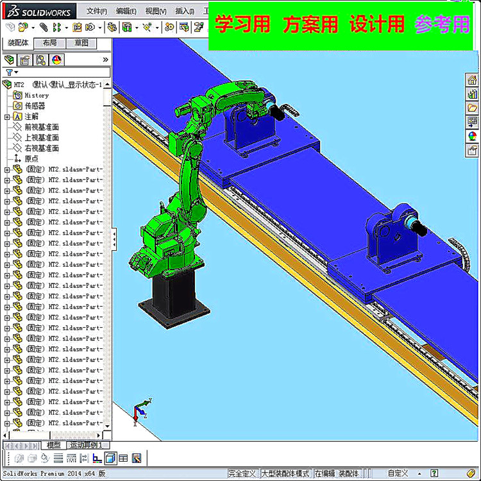Select the Mate paperclip tool
Image resolution: width=481 pixels, height=481 pixels.
coord(44,28)
